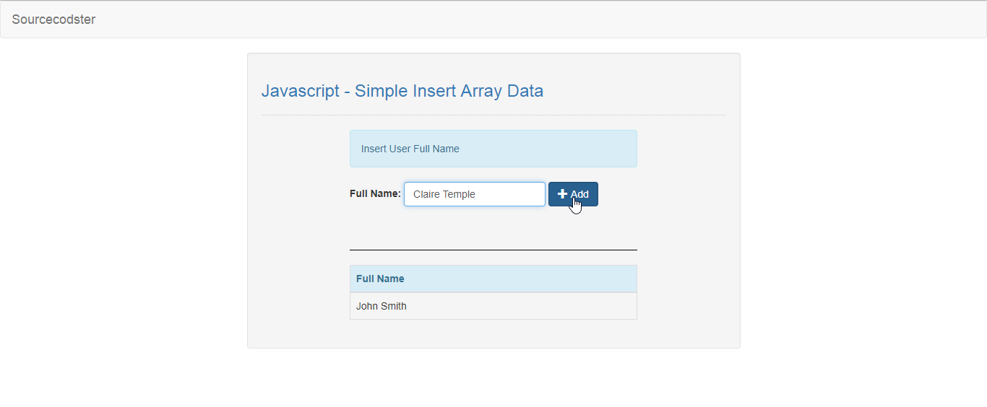Select the John Smith table row
The image size is (987, 407).
tap(493, 306)
